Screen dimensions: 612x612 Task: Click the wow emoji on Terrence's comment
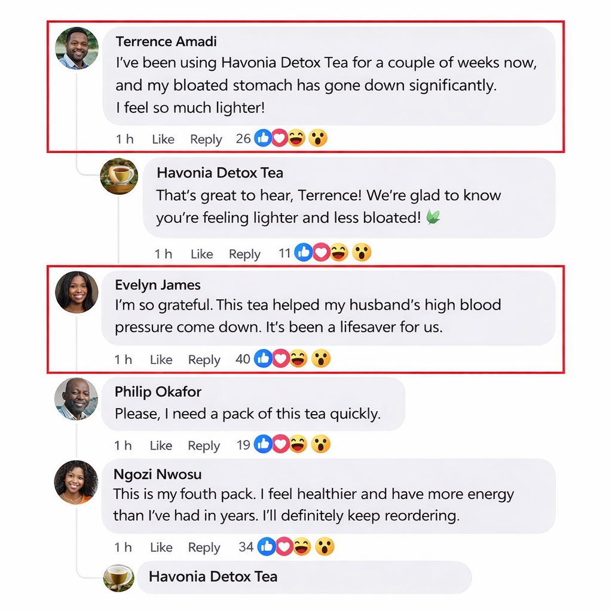318,139
